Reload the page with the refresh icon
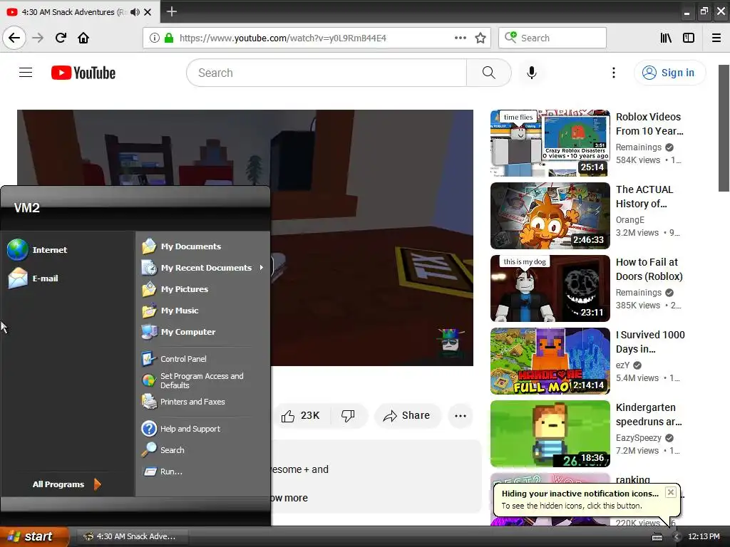Viewport: 730px width, 547px height. coord(61,38)
